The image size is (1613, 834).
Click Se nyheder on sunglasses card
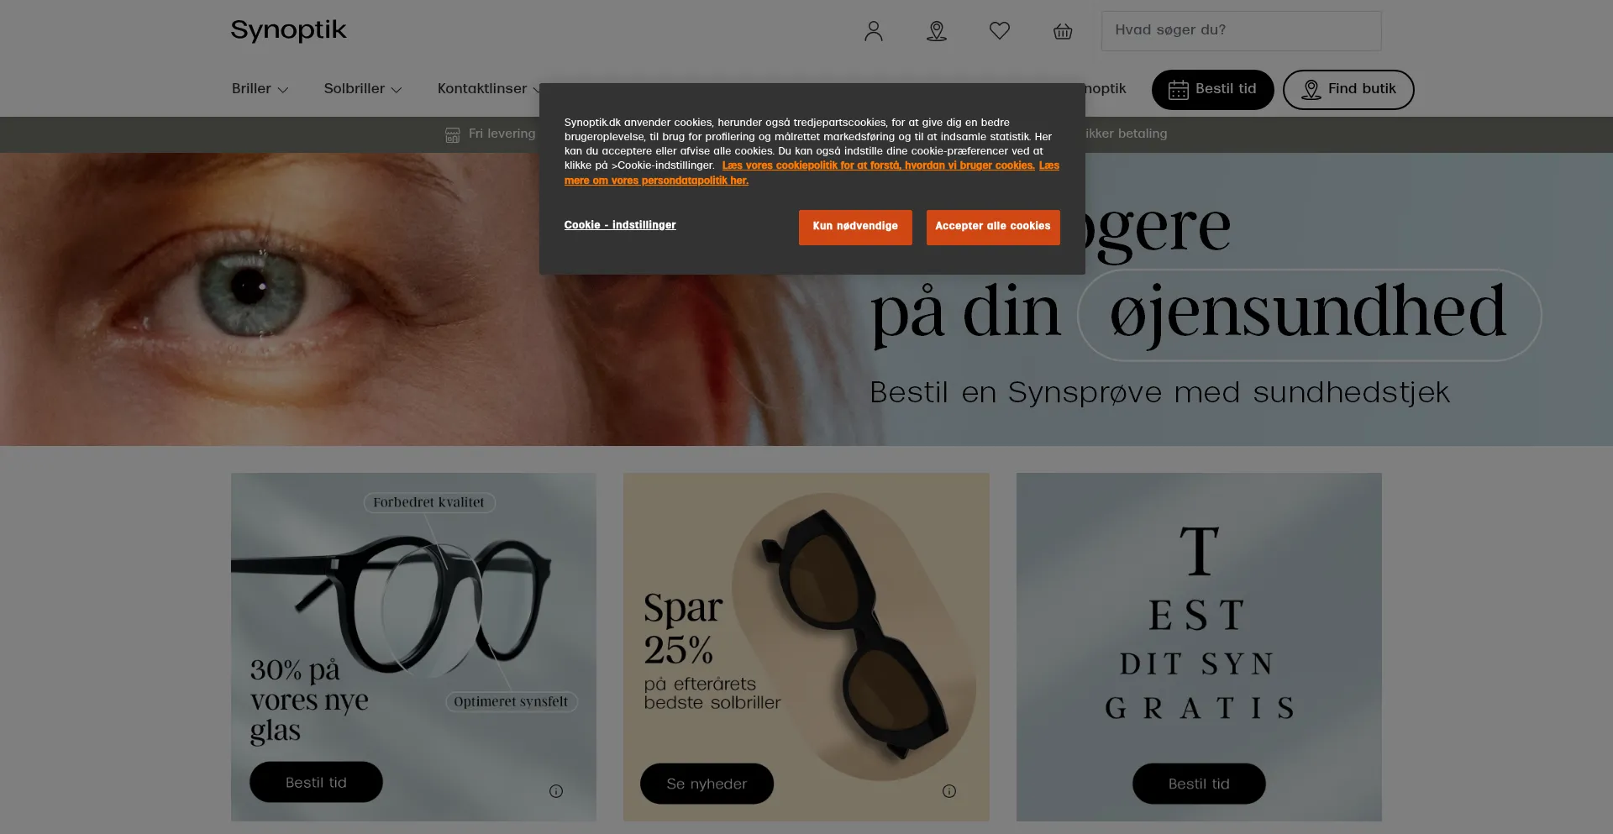click(x=707, y=784)
